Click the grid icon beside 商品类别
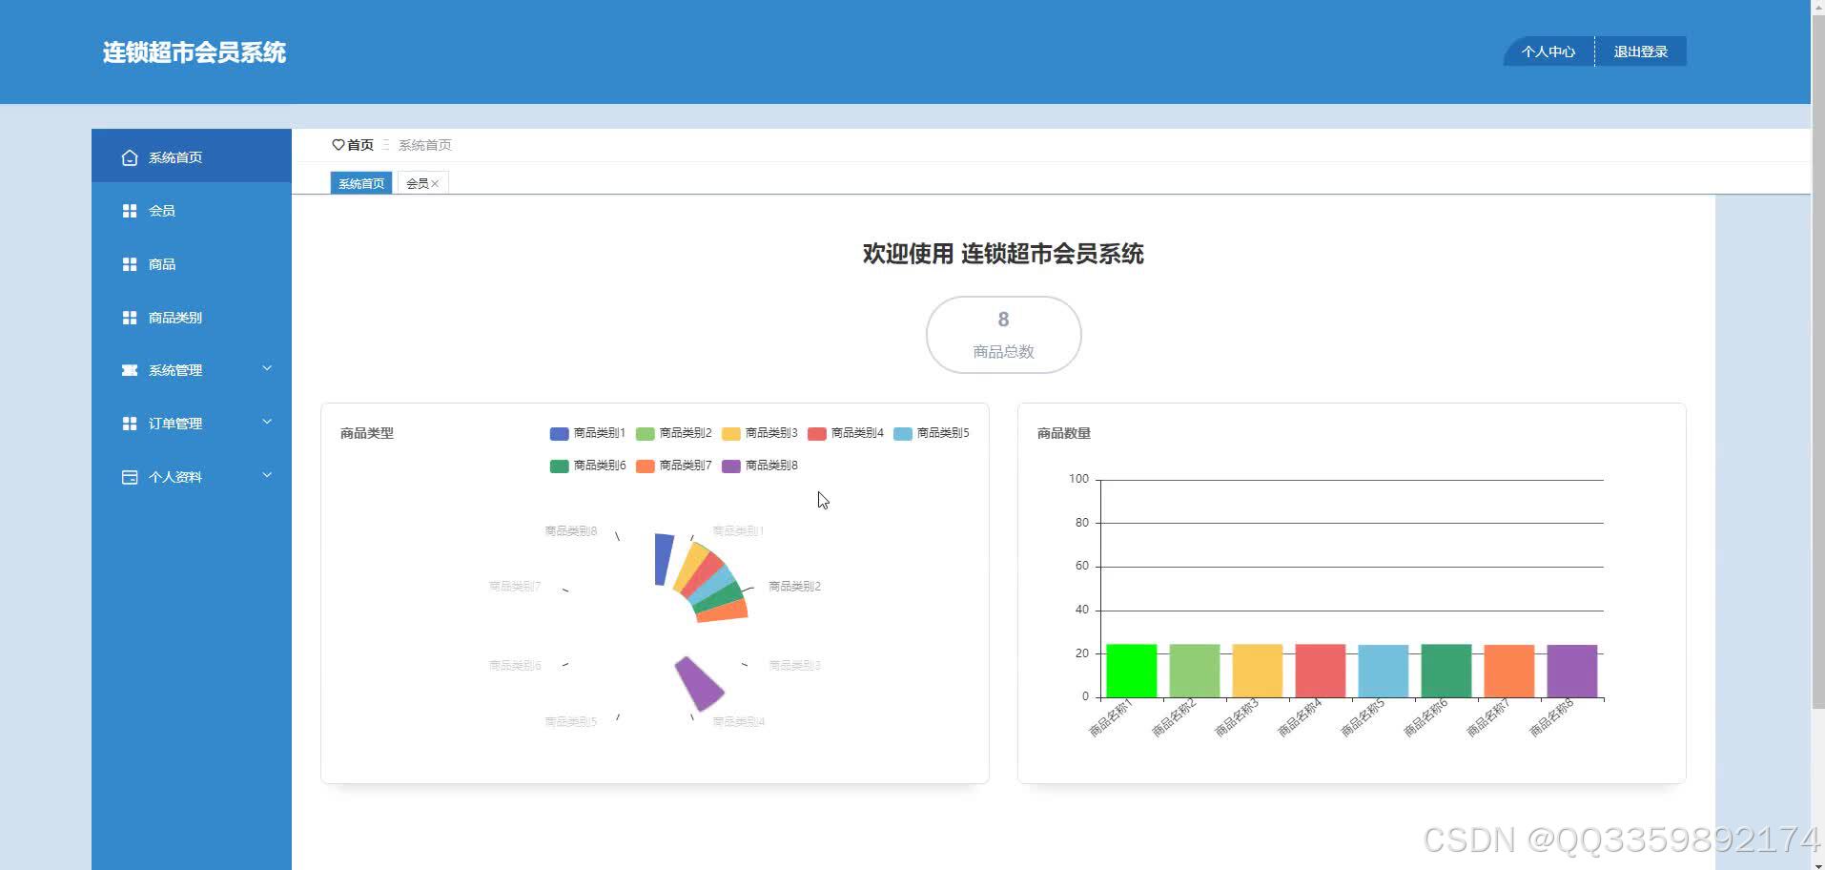This screenshot has height=870, width=1825. (x=130, y=318)
